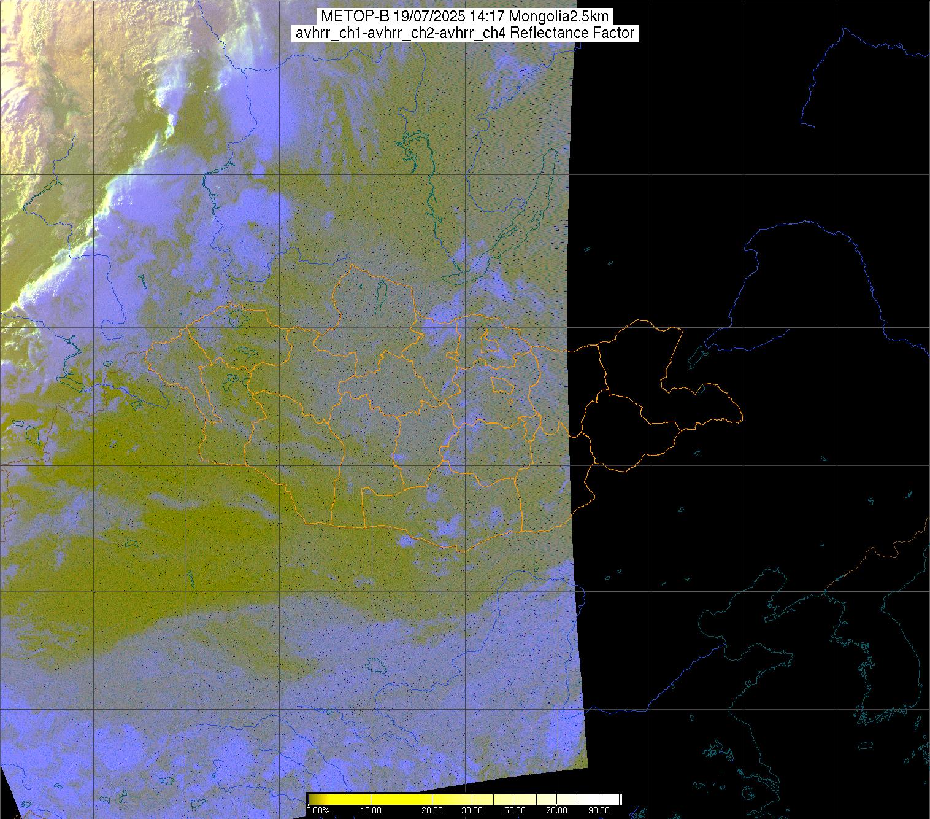The width and height of the screenshot is (930, 819).
Task: Click the 10.00 label on color scale
Action: tap(372, 811)
